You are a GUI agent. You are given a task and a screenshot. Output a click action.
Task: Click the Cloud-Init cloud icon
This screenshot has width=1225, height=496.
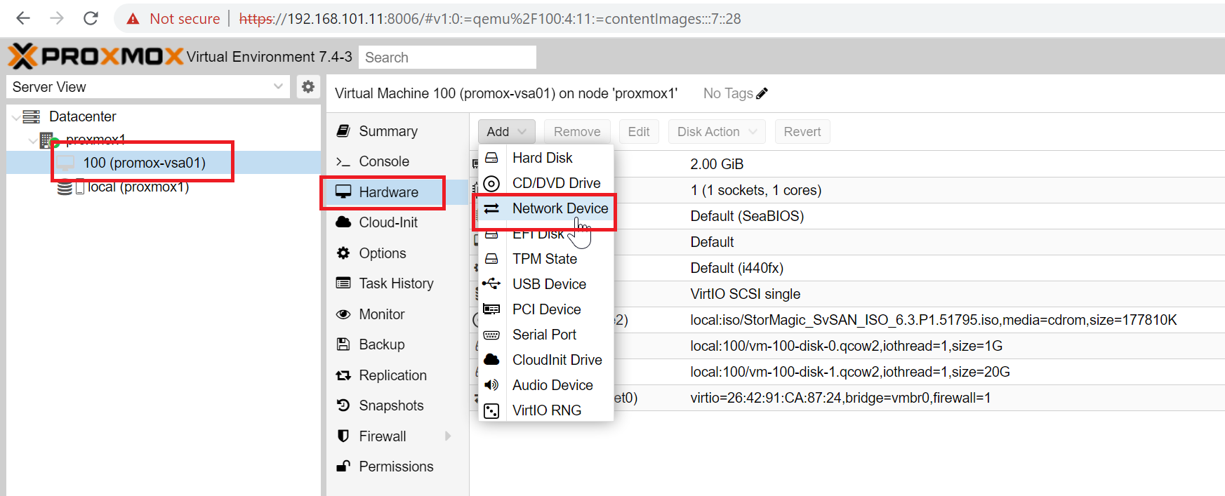tap(343, 222)
